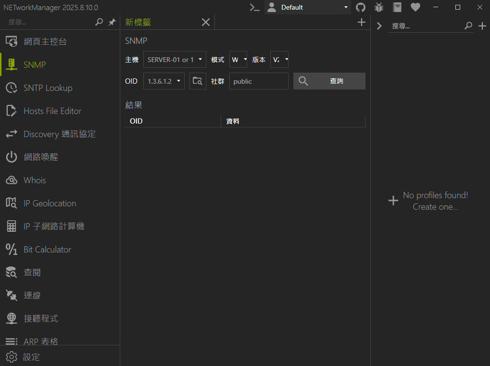Select IP 子網路計算機 in sidebar

coord(60,227)
